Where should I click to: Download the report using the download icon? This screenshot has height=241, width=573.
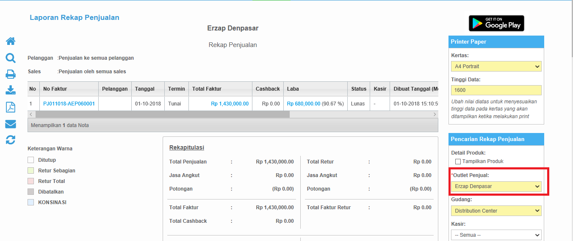point(11,90)
